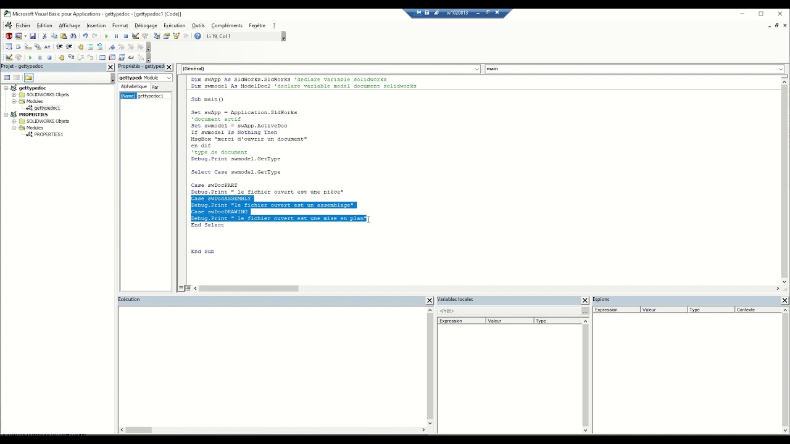This screenshot has width=790, height=444.
Task: Click the blue Help question mark icon
Action: tap(197, 36)
